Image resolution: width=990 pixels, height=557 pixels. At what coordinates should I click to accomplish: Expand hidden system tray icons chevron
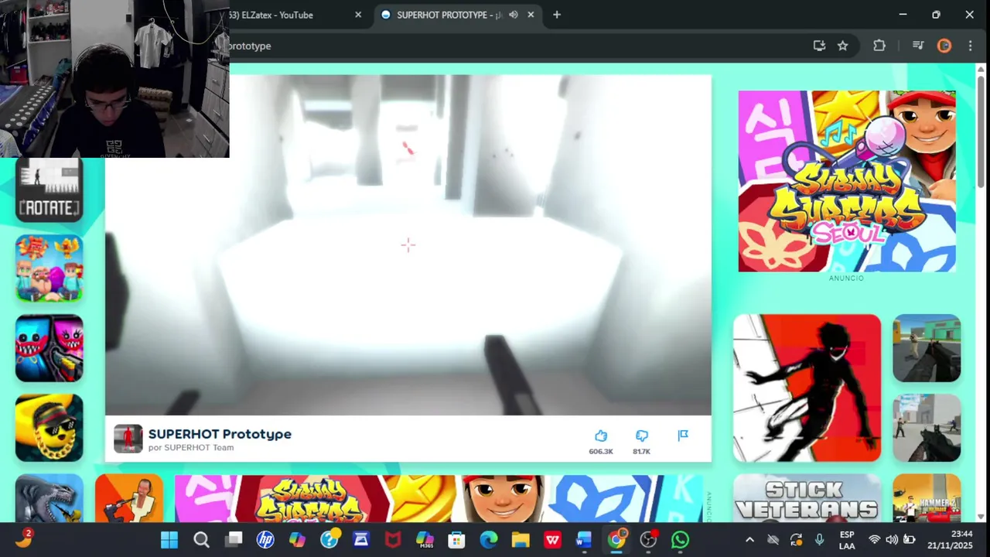tap(749, 540)
